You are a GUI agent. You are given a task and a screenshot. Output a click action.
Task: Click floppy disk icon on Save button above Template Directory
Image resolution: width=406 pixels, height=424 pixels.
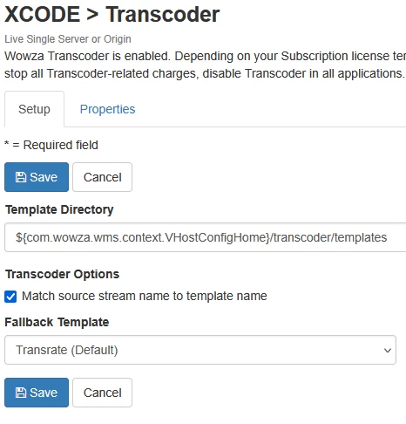[x=21, y=177]
